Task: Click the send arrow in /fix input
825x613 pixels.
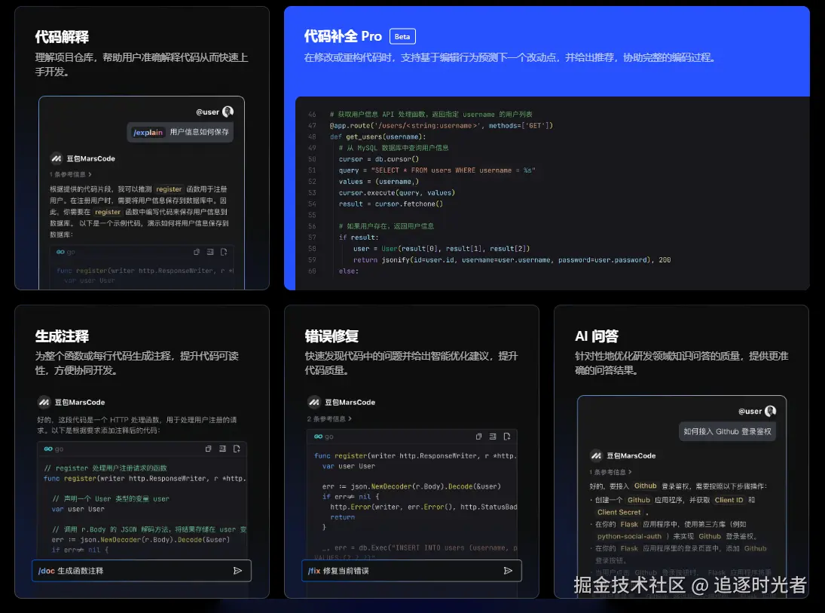Action: tap(509, 571)
